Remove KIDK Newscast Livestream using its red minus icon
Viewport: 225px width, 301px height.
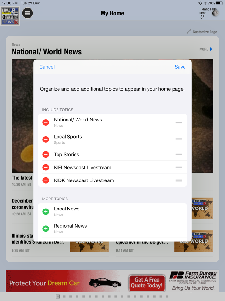tap(46, 180)
